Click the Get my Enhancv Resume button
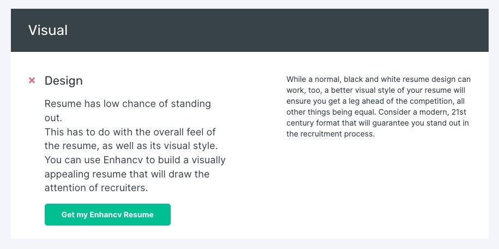The height and width of the screenshot is (249, 499). tap(107, 215)
